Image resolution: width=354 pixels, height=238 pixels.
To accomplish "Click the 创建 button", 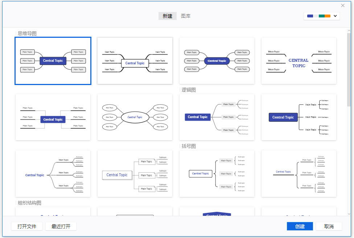I will 300,226.
